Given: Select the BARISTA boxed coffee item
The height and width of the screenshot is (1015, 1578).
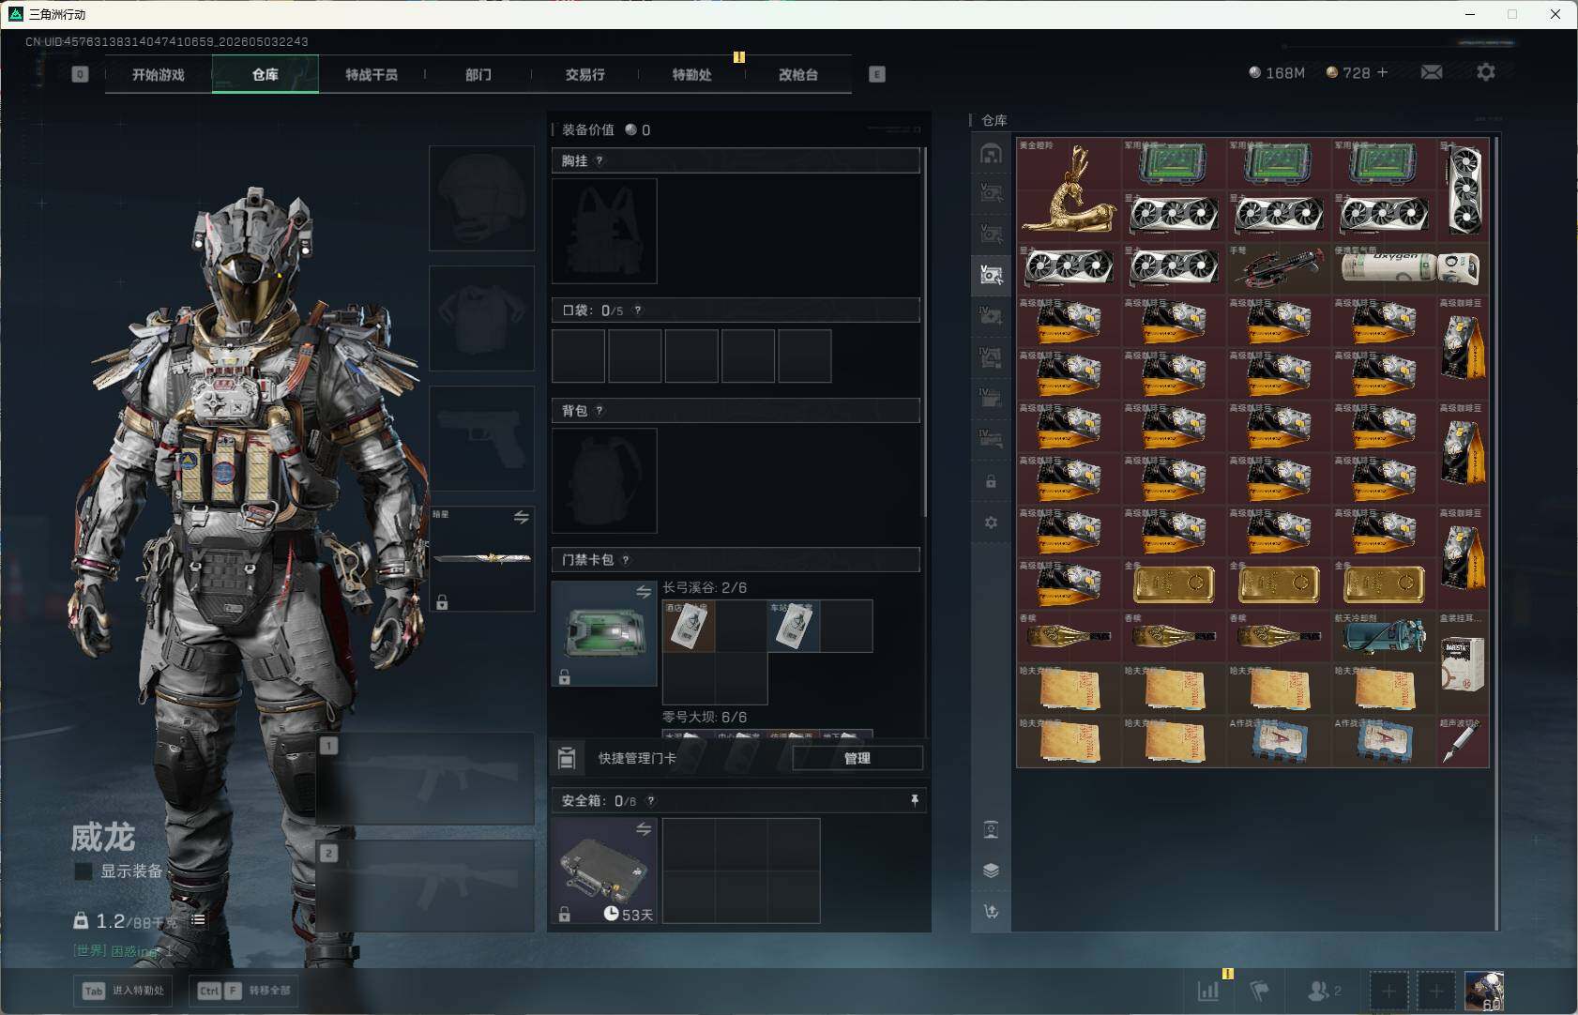Looking at the screenshot, I should 1463,663.
